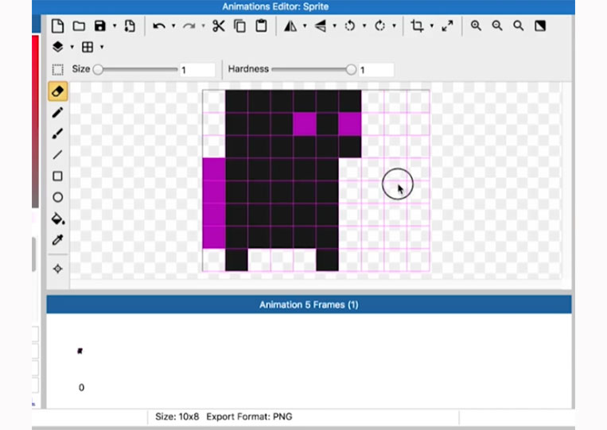Click the 'Animations Editor: Sprite' title
Image resolution: width=607 pixels, height=430 pixels.
pos(275,6)
